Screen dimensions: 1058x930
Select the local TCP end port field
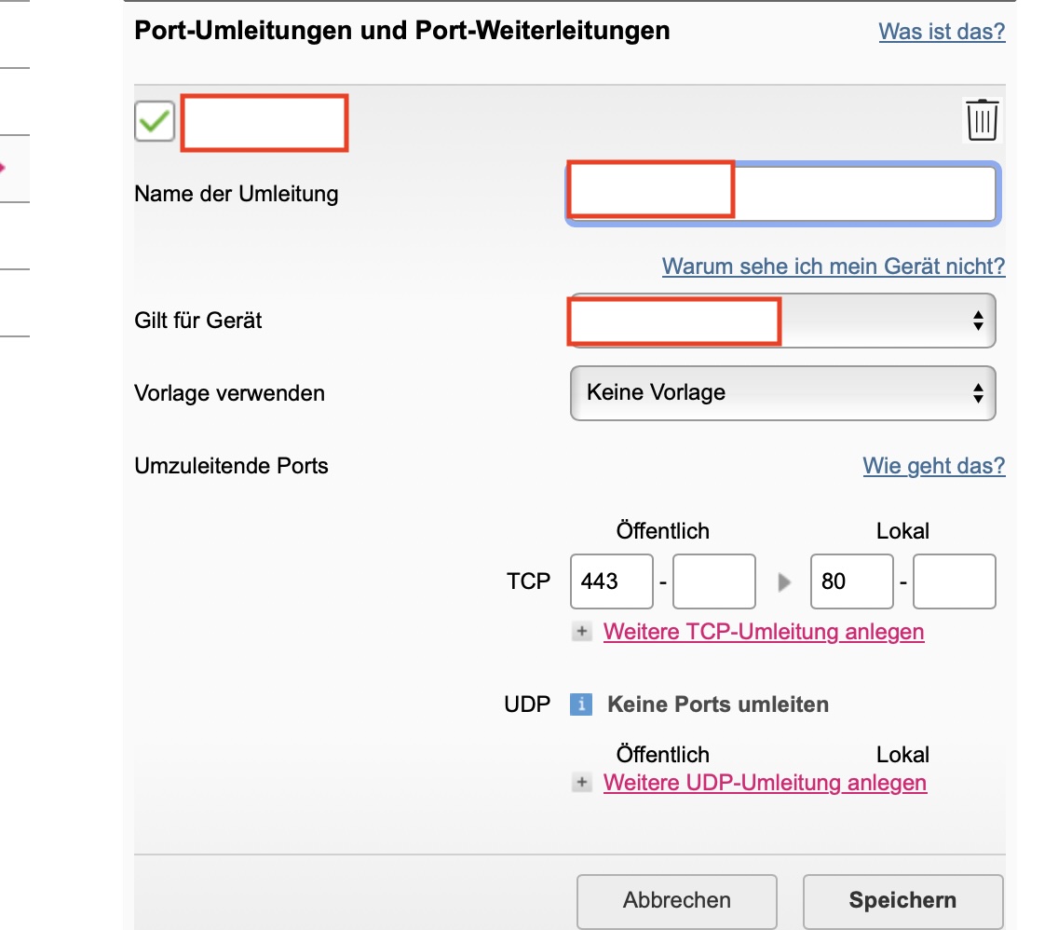pyautogui.click(x=954, y=582)
